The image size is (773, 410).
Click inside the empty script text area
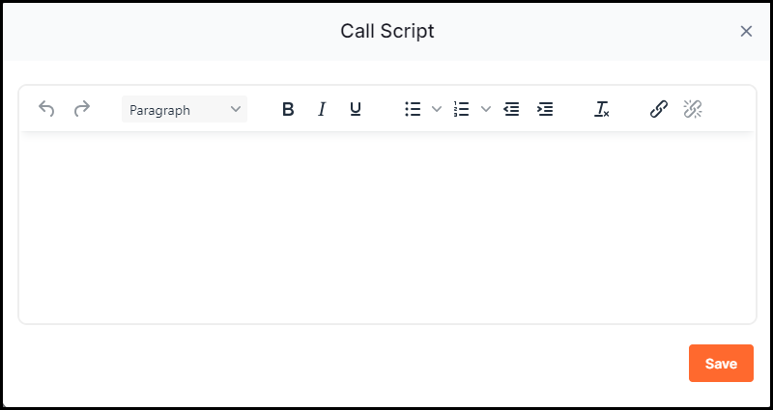click(387, 228)
